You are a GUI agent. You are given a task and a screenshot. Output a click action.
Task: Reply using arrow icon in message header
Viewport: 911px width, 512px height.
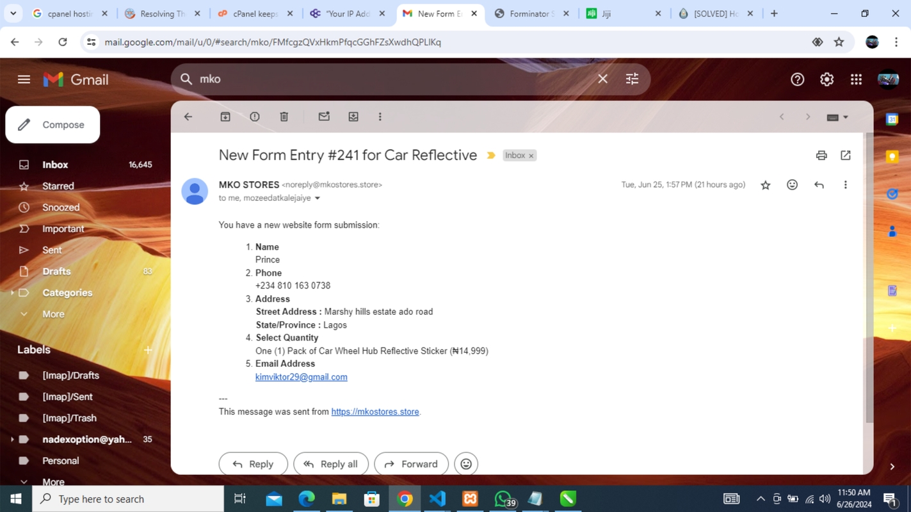(x=819, y=185)
